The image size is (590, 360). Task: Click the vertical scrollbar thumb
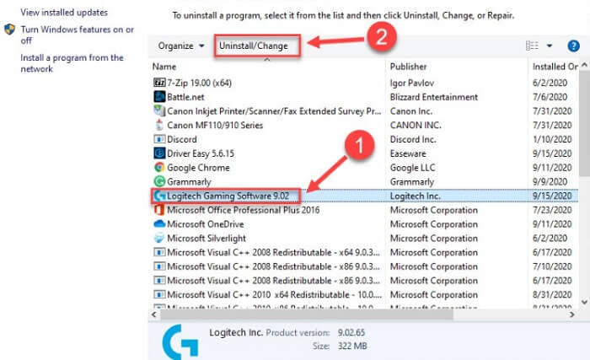pos(584,122)
